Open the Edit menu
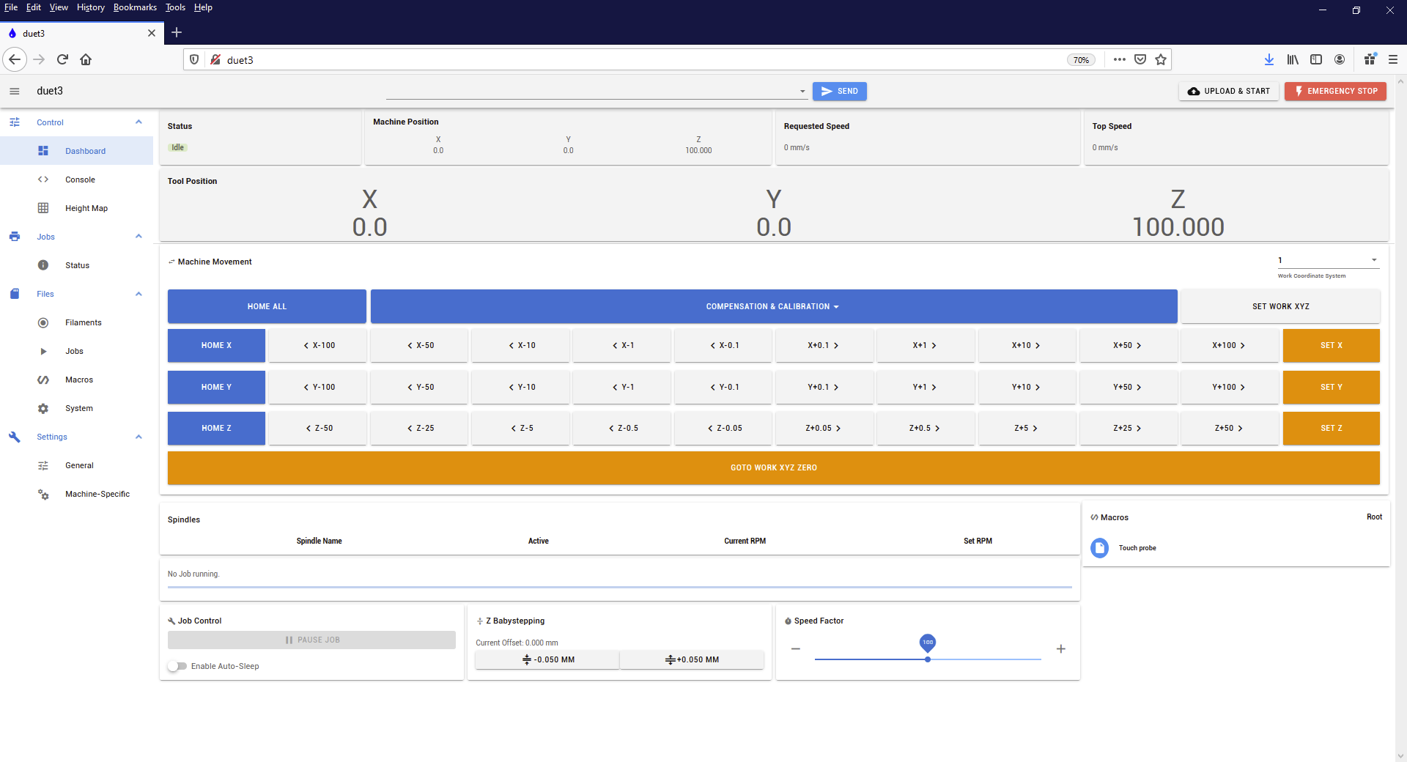 point(34,7)
